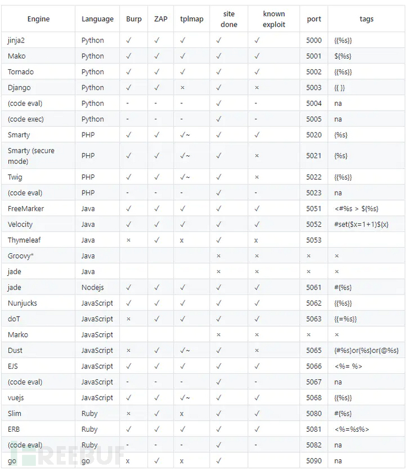Click the tplmap cross in the Django row

(183, 88)
